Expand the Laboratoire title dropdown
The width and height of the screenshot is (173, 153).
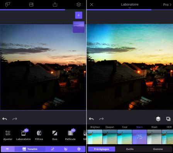130,5
